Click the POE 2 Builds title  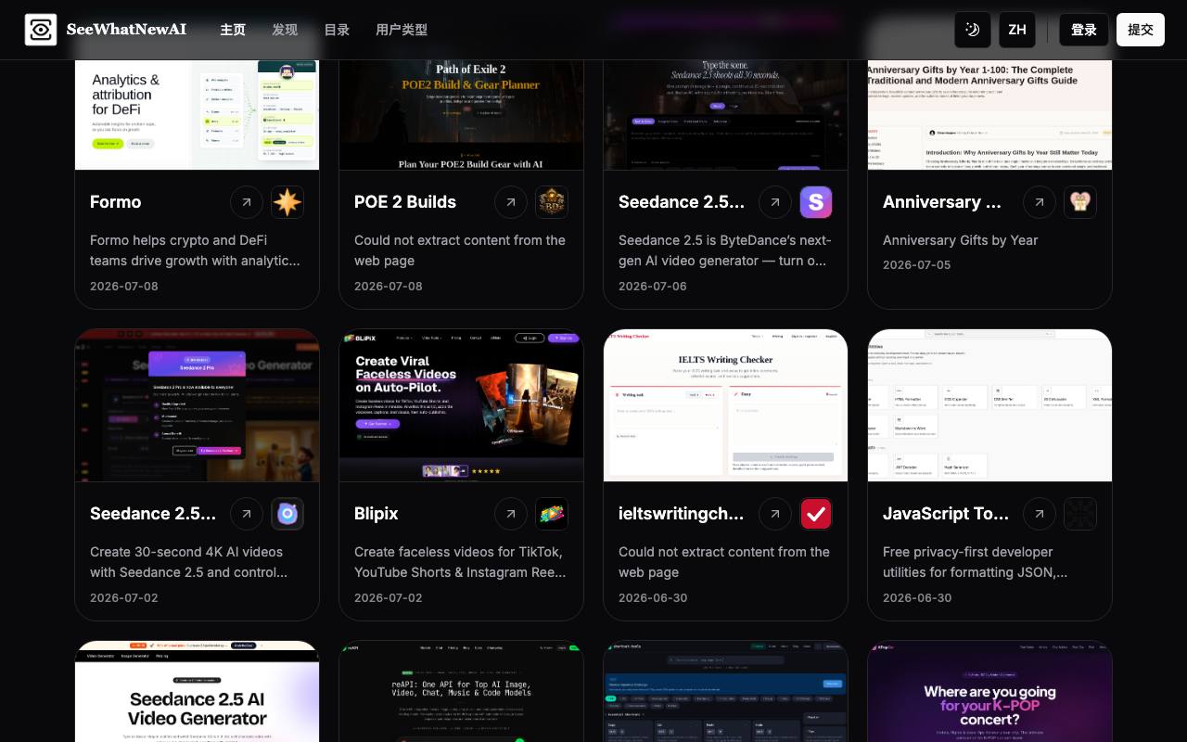405,202
